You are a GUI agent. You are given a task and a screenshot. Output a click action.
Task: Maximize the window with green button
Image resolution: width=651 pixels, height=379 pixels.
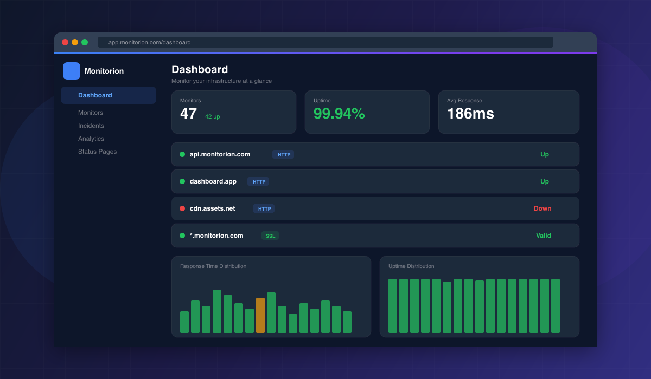[85, 42]
